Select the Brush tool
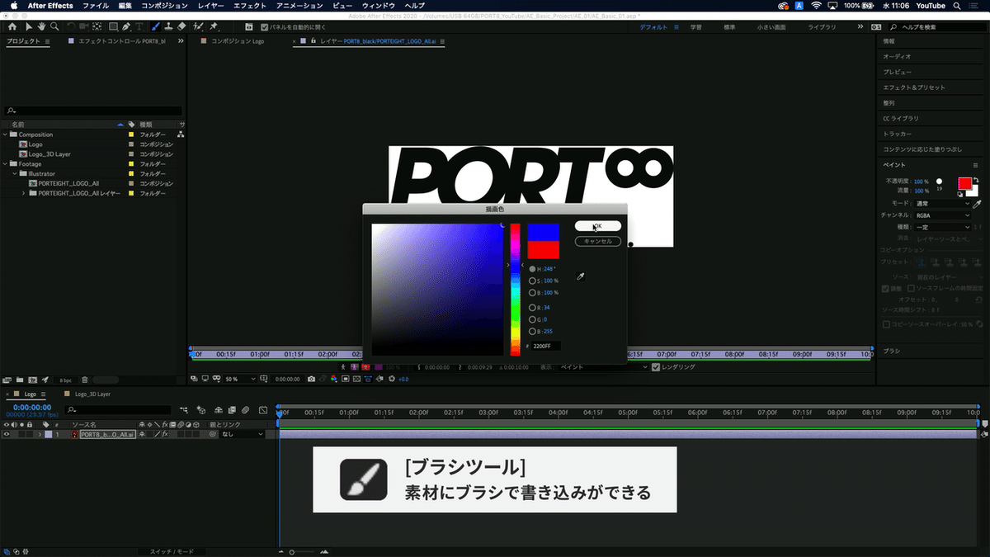This screenshot has height=557, width=990. pyautogui.click(x=155, y=26)
